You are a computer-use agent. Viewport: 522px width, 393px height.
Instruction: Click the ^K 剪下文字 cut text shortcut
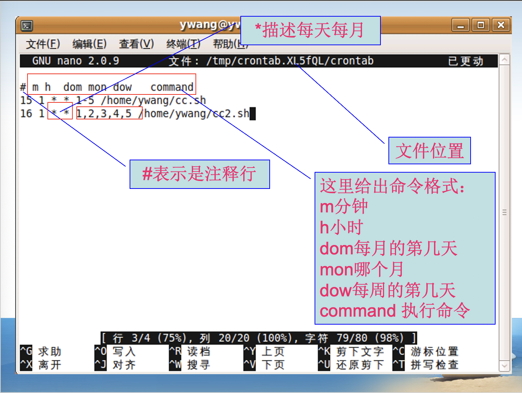(x=351, y=351)
